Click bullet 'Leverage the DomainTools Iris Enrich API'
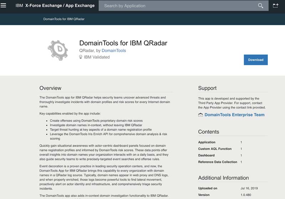The width and height of the screenshot is (285, 199). point(109,136)
